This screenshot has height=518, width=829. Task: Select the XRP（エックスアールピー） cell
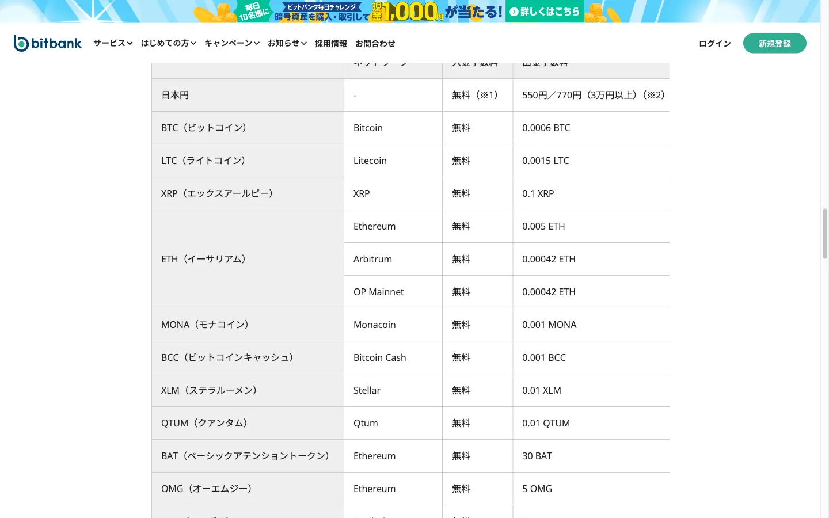pos(248,193)
